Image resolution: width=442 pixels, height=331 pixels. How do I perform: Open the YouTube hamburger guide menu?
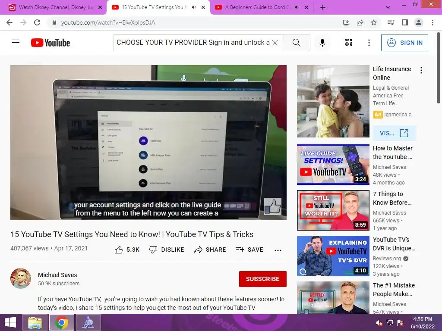click(16, 43)
